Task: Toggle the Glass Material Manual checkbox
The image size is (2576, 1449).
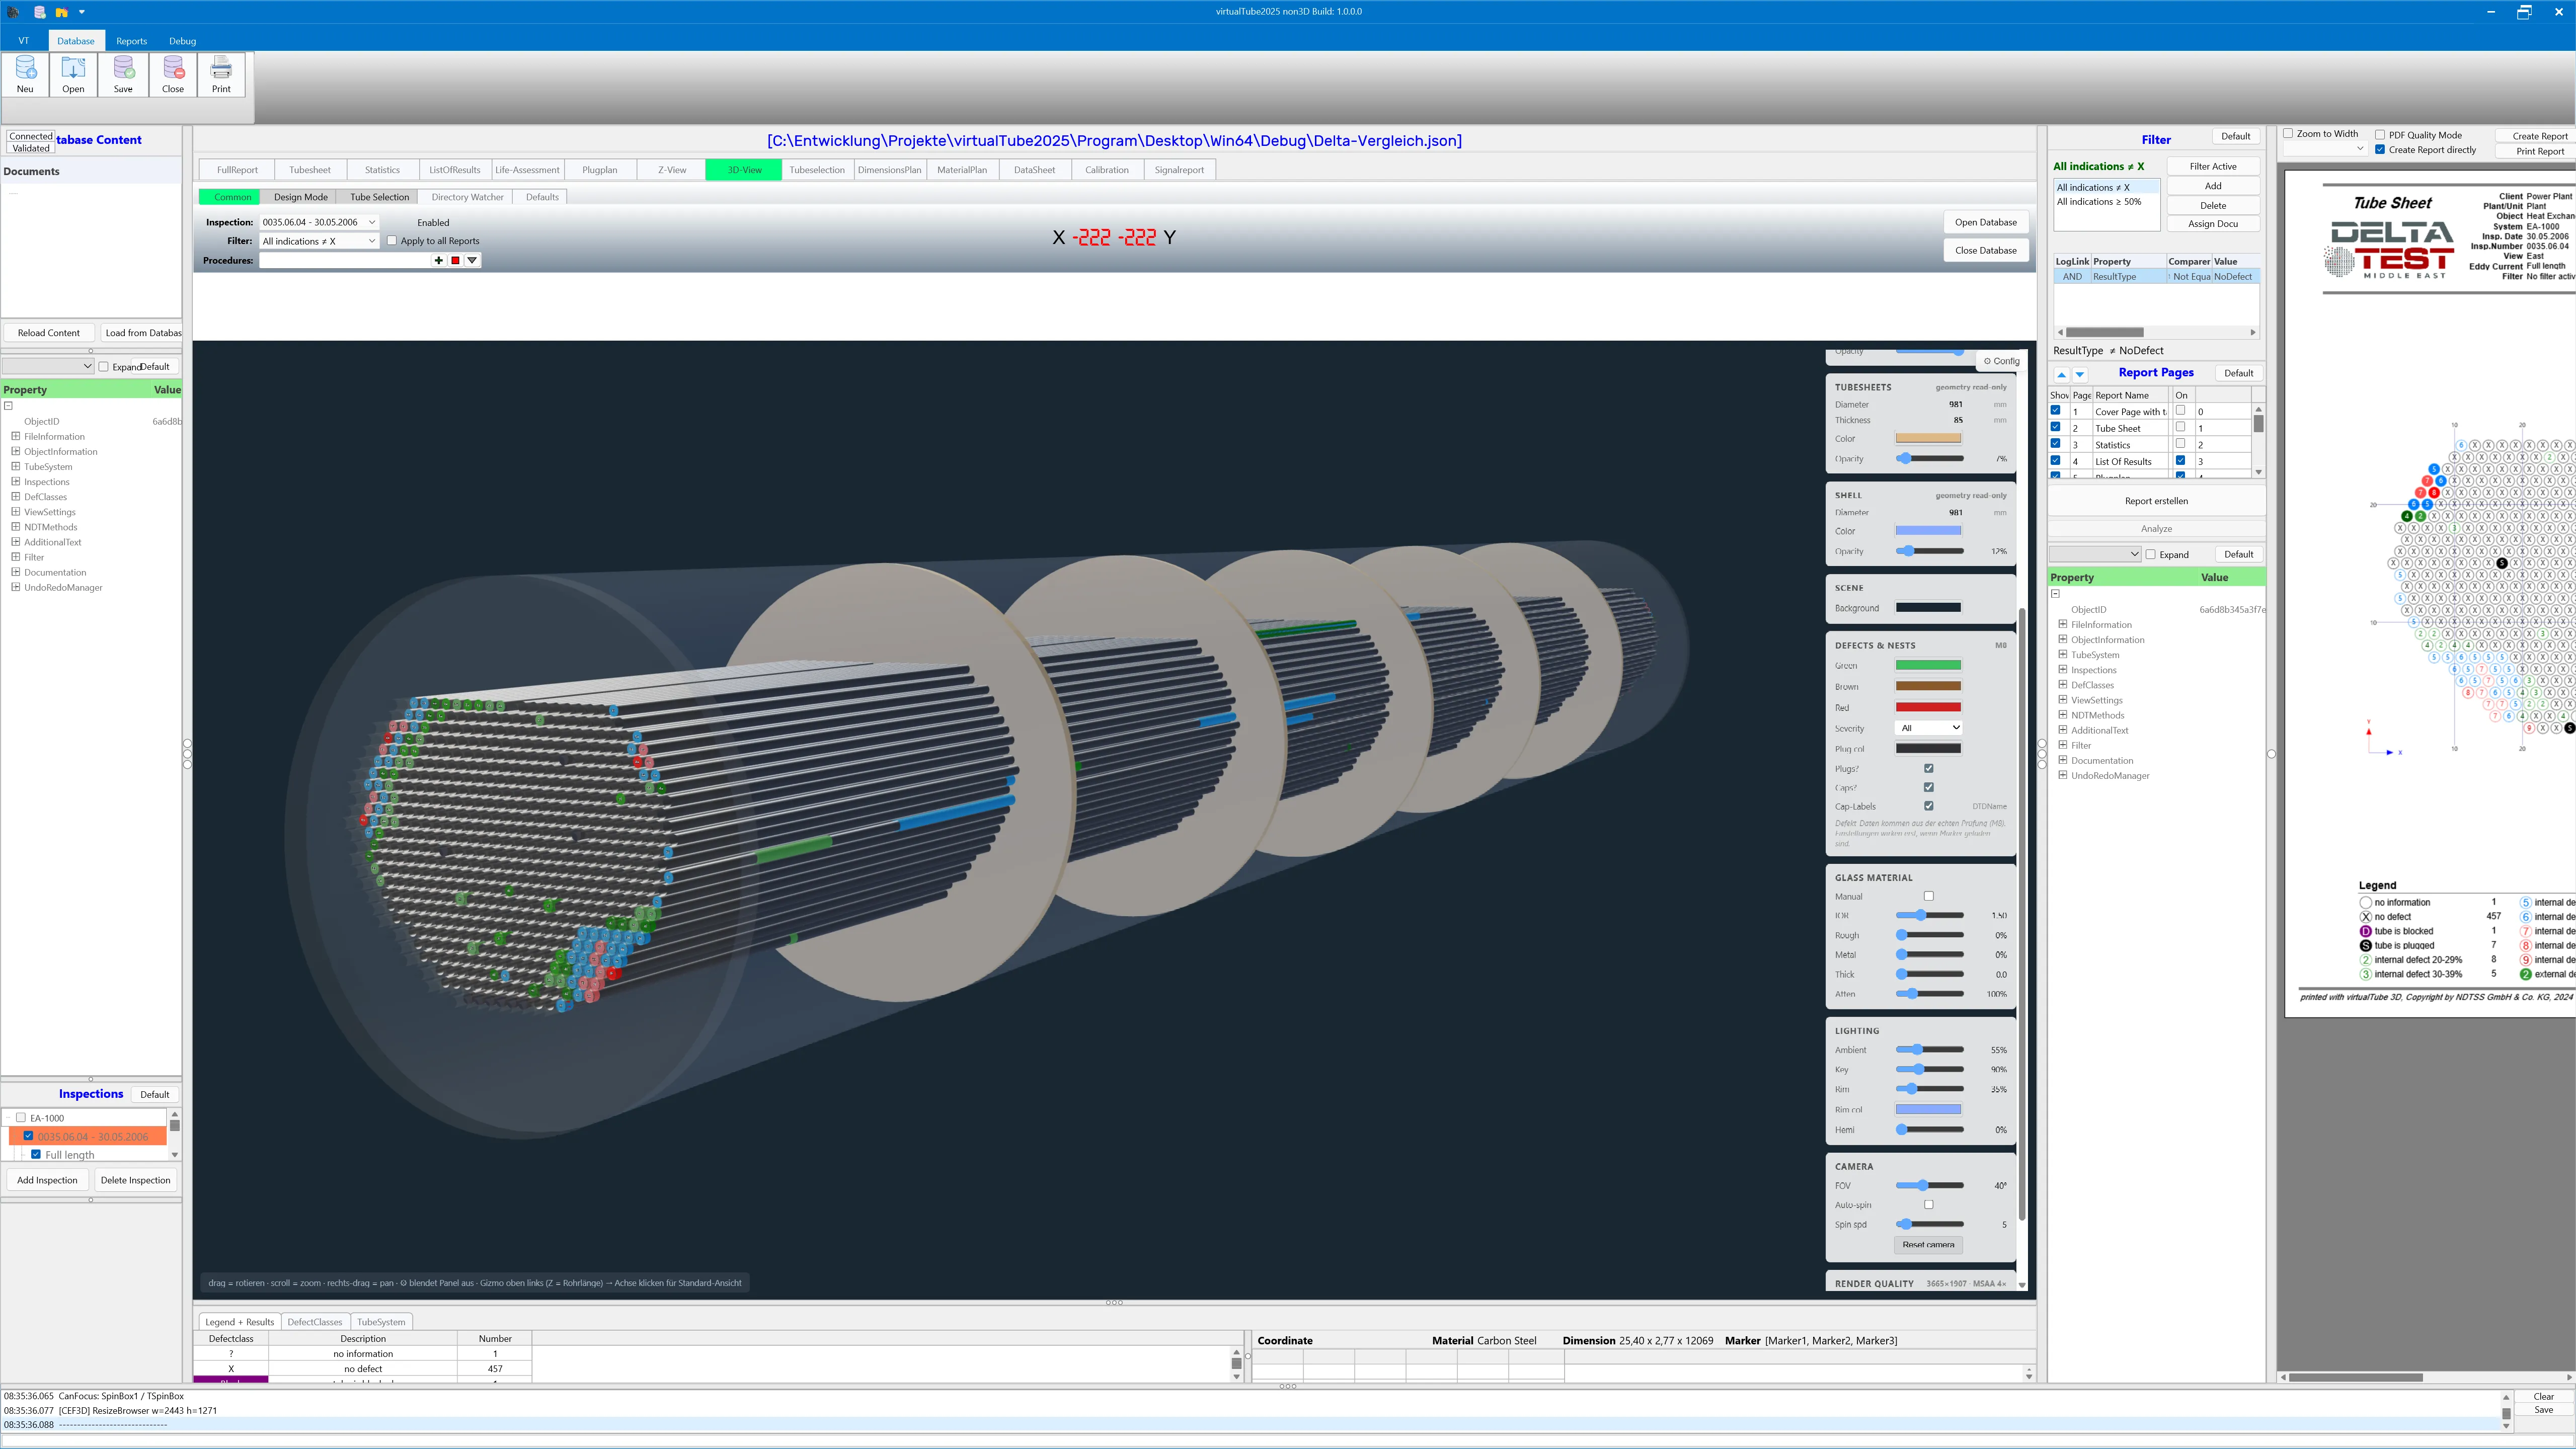Action: tap(1929, 896)
